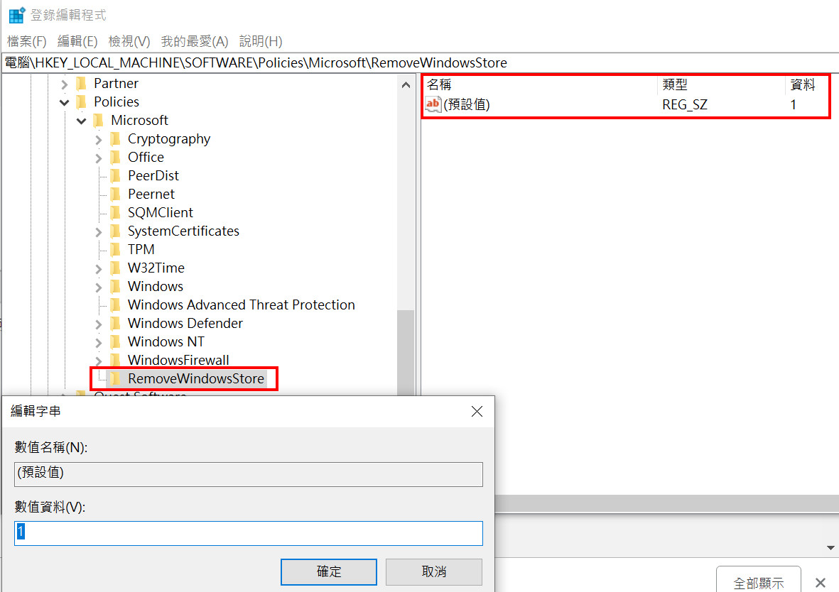Open the 檔案(F) menu
This screenshot has width=839, height=592.
(27, 41)
